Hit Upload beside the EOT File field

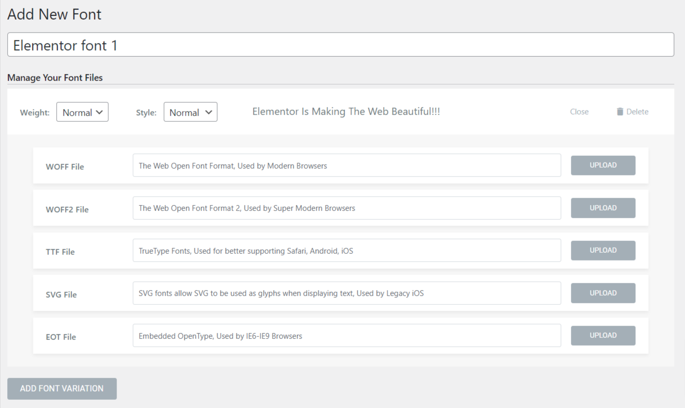tap(603, 335)
